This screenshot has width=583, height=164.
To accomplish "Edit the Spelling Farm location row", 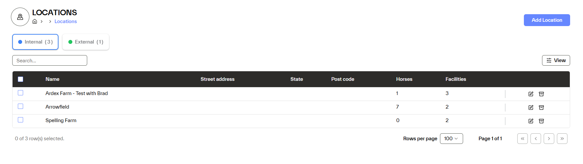I will pos(531,121).
